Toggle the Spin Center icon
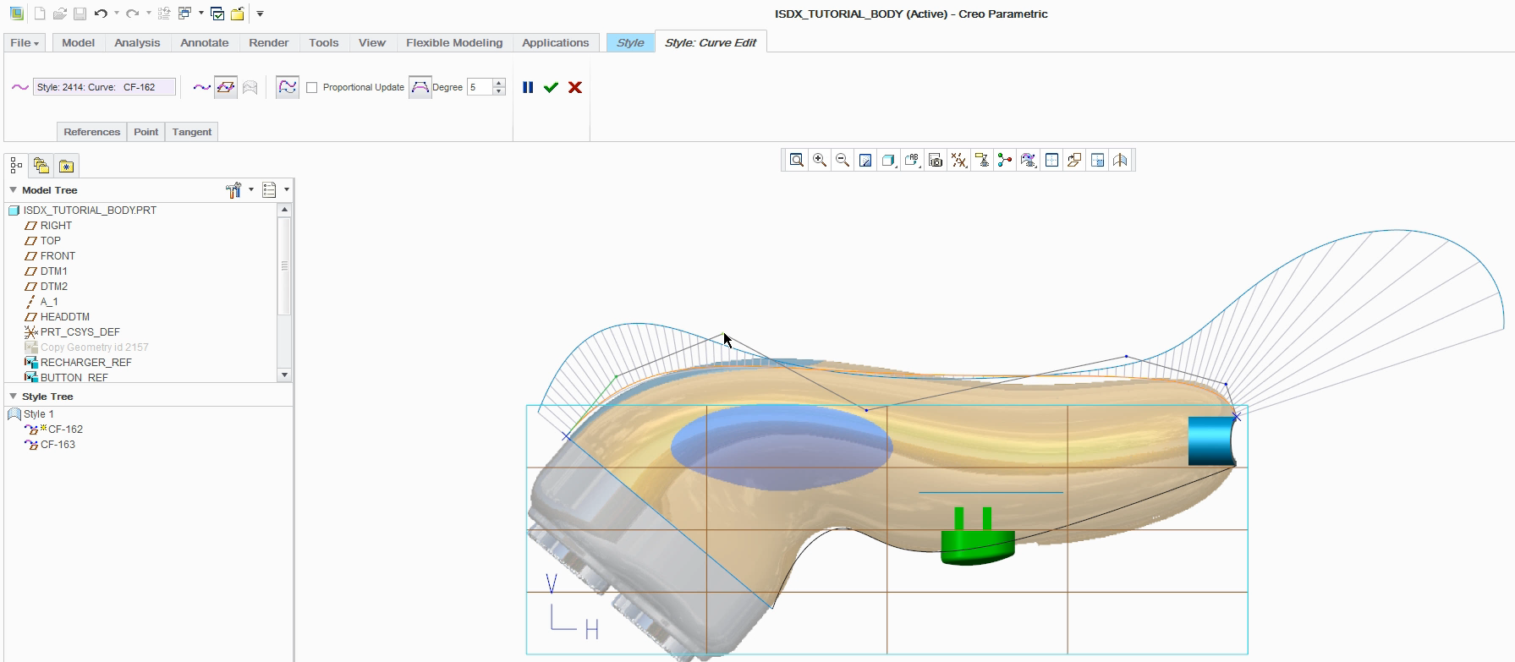The width and height of the screenshot is (1515, 662). point(1005,160)
